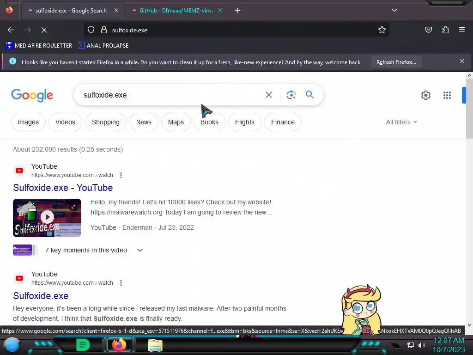This screenshot has width=473, height=355.
Task: Open three-dot menu for second YouTube result
Action: (x=121, y=283)
